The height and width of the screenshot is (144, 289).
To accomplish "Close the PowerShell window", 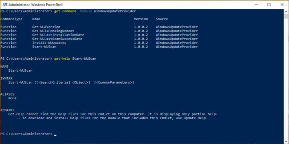I will click(282, 4).
